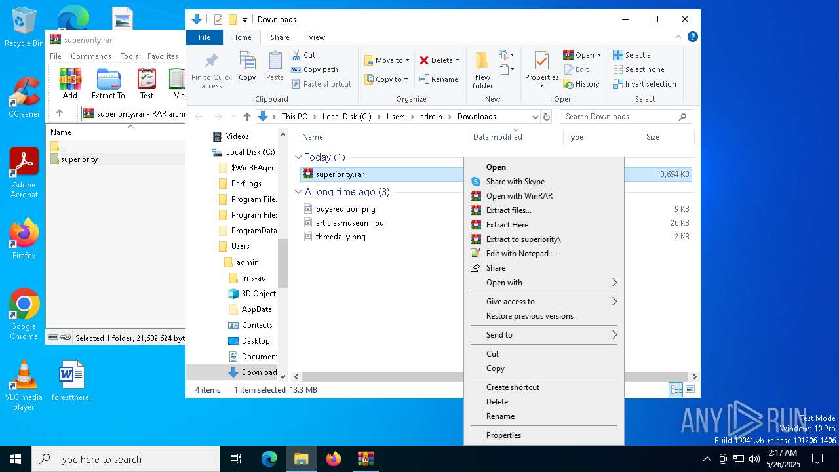This screenshot has height=472, width=839.
Task: Select VLC media player desktop icon
Action: tap(24, 385)
